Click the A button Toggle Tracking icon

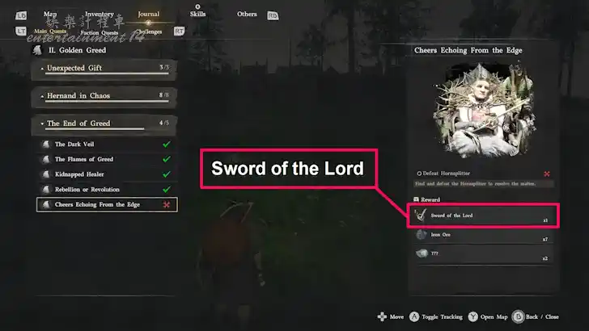click(x=414, y=316)
